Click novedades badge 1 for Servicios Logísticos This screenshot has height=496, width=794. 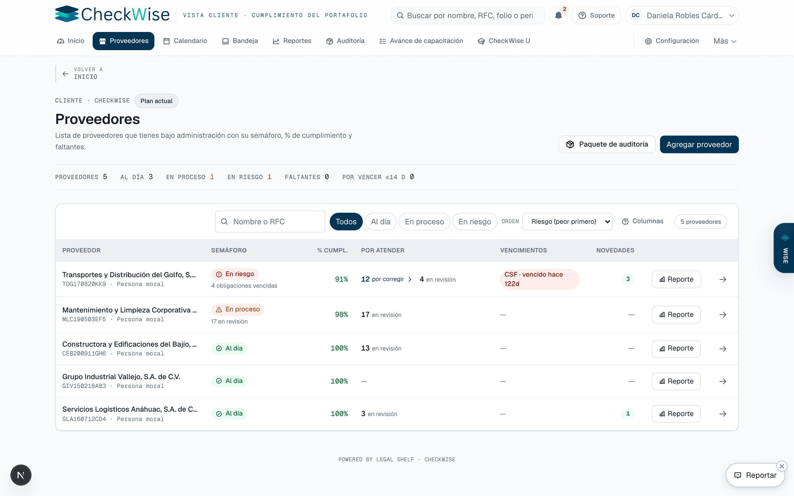[628, 414]
